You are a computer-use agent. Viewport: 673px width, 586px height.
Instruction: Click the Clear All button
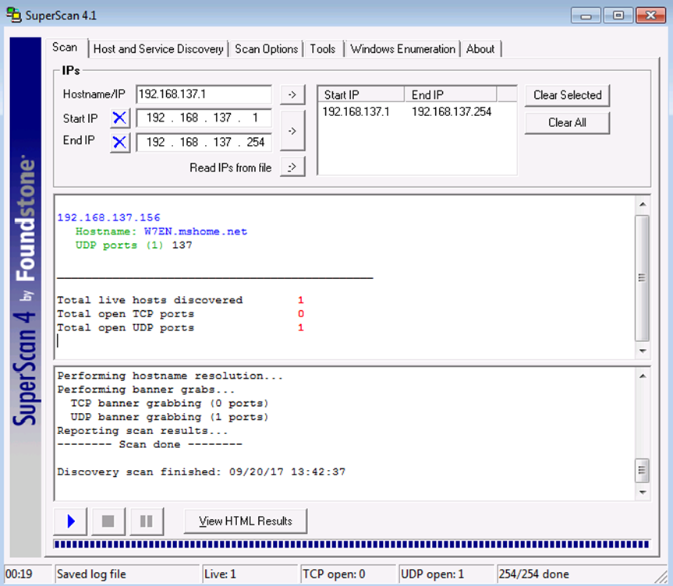point(567,122)
